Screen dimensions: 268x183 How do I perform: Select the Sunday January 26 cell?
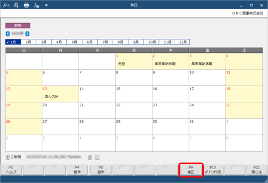23,127
